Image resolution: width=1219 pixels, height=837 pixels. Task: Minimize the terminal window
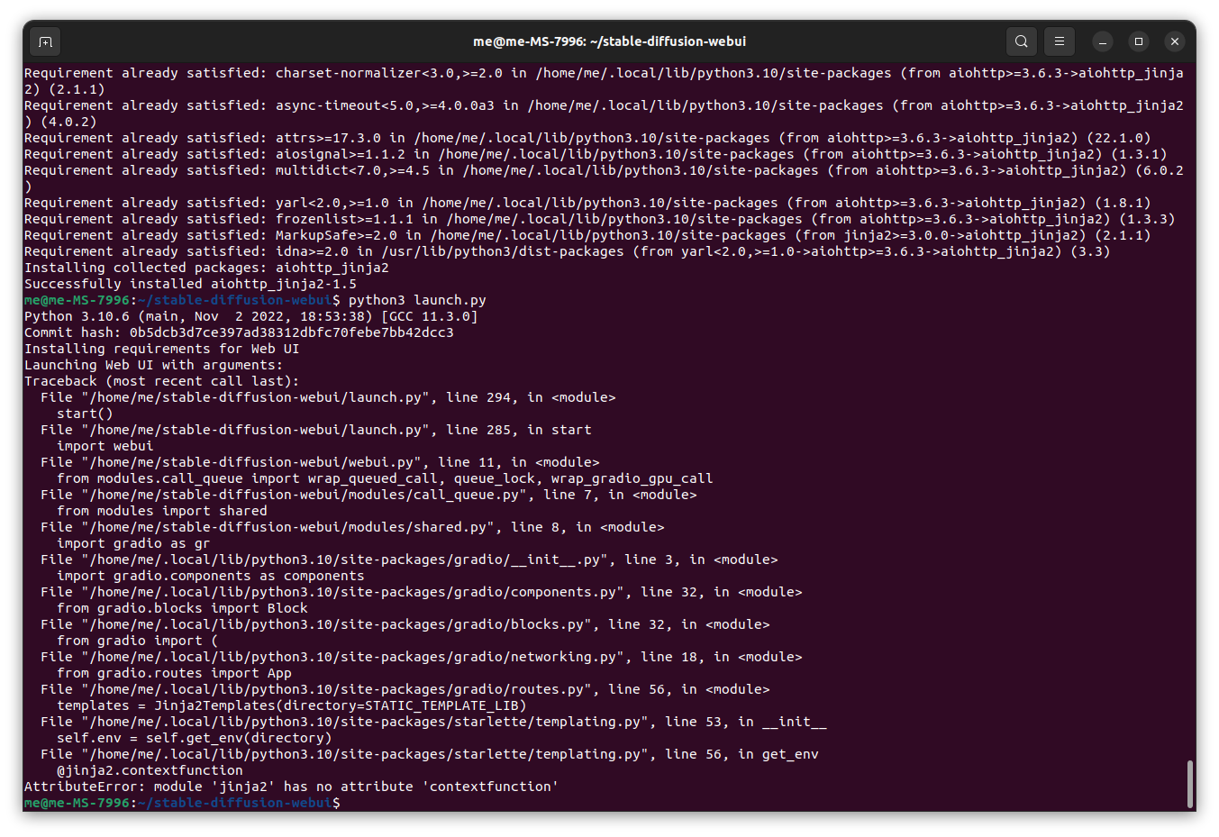tap(1102, 41)
